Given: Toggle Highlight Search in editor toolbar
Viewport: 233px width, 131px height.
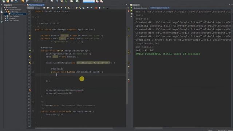Looking at the screenshot, I should tap(68, 8).
